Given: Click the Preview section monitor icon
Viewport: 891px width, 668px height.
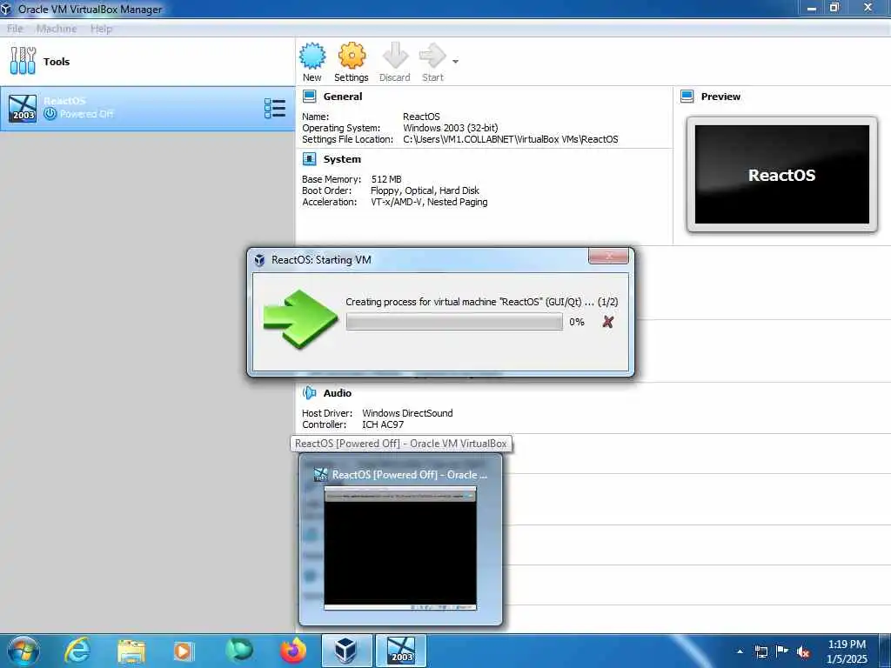Looking at the screenshot, I should [687, 96].
